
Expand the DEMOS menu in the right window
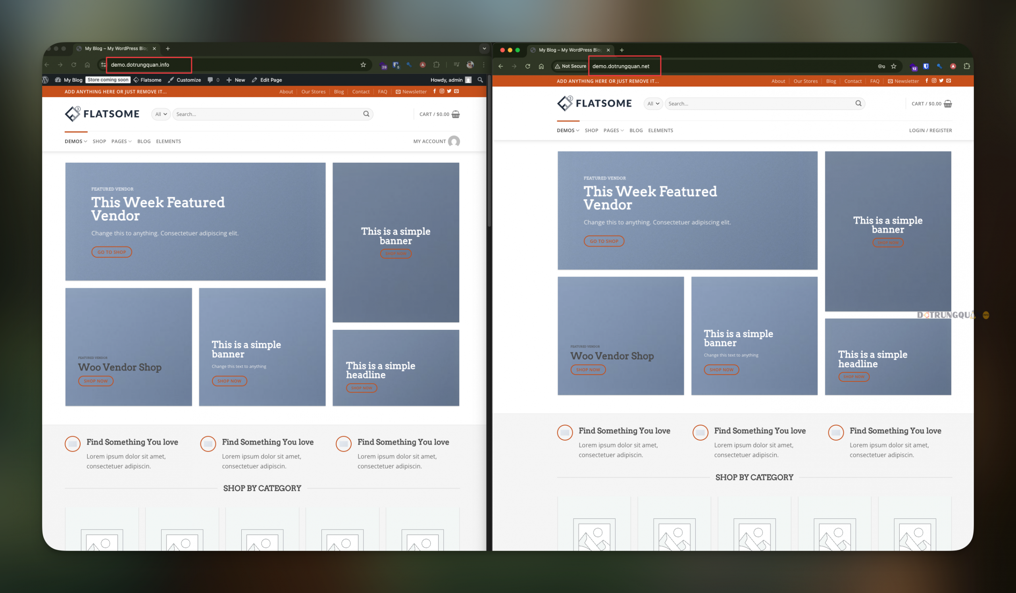point(568,130)
